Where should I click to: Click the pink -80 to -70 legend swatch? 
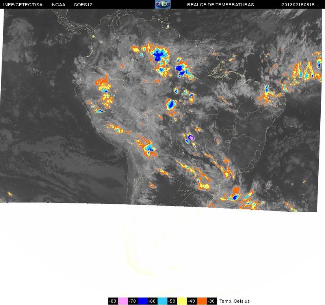pos(123,301)
